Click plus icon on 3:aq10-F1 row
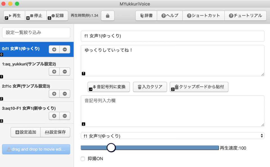The height and width of the screenshot is (167, 270). click(x=54, y=116)
